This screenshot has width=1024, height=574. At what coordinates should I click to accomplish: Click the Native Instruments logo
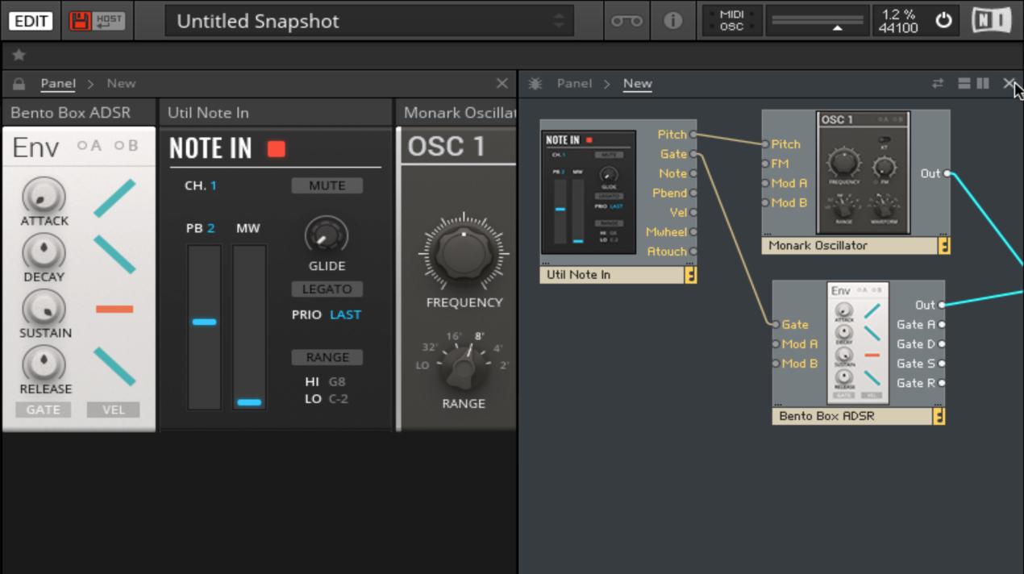tap(991, 21)
